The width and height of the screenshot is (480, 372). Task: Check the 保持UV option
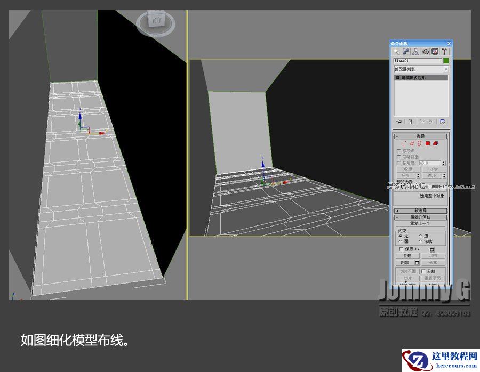(x=402, y=249)
